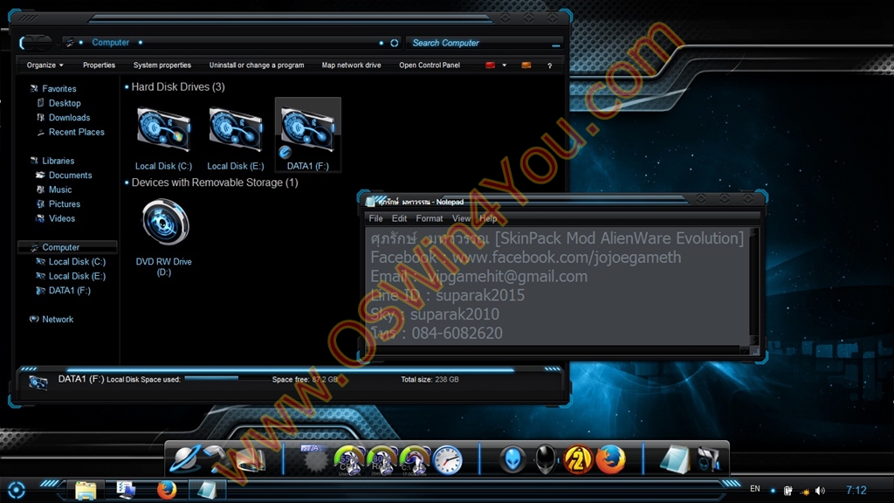
Task: Click the Properties toolbar button
Action: click(x=100, y=65)
